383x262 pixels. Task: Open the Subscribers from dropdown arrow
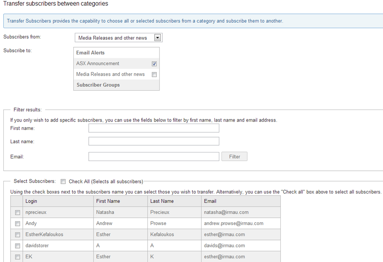coord(158,38)
